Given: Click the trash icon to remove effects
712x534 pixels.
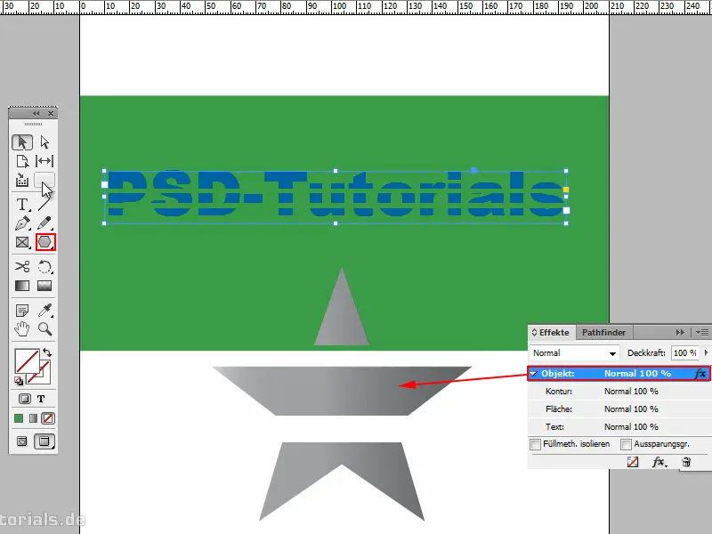Looking at the screenshot, I should coord(686,462).
